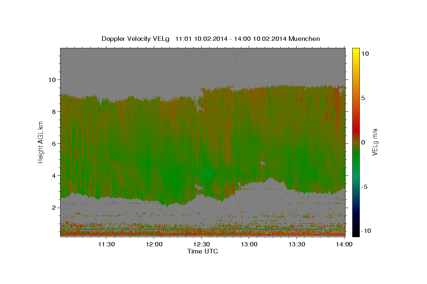Viewport: 427px width, 284px height.
Task: Click the 12:00 time tick label
Action: click(154, 244)
